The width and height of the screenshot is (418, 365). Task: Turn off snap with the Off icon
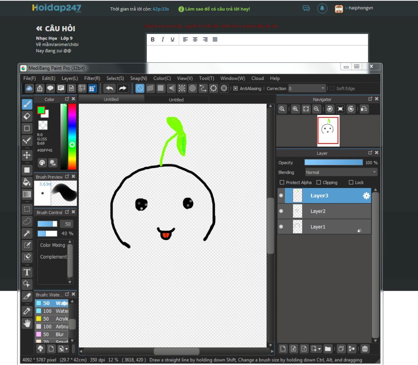click(140, 88)
